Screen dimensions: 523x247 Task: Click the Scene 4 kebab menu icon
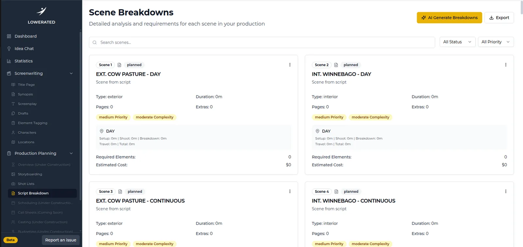click(506, 191)
